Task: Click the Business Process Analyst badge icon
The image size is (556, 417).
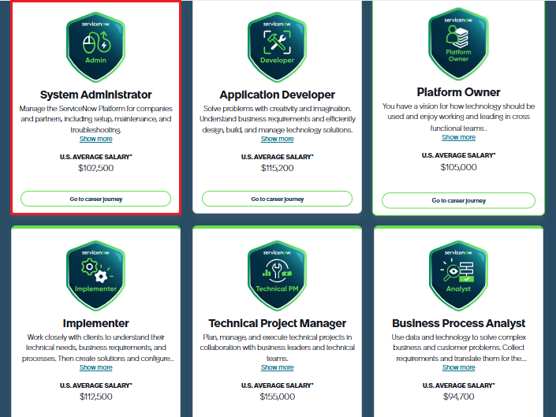Action: point(458,272)
